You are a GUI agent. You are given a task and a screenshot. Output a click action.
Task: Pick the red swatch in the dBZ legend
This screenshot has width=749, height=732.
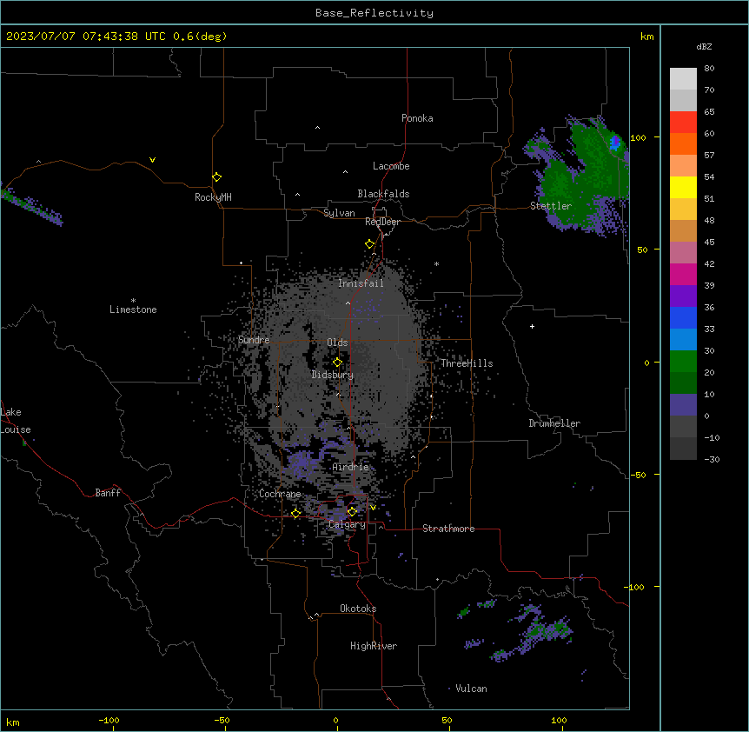click(683, 123)
